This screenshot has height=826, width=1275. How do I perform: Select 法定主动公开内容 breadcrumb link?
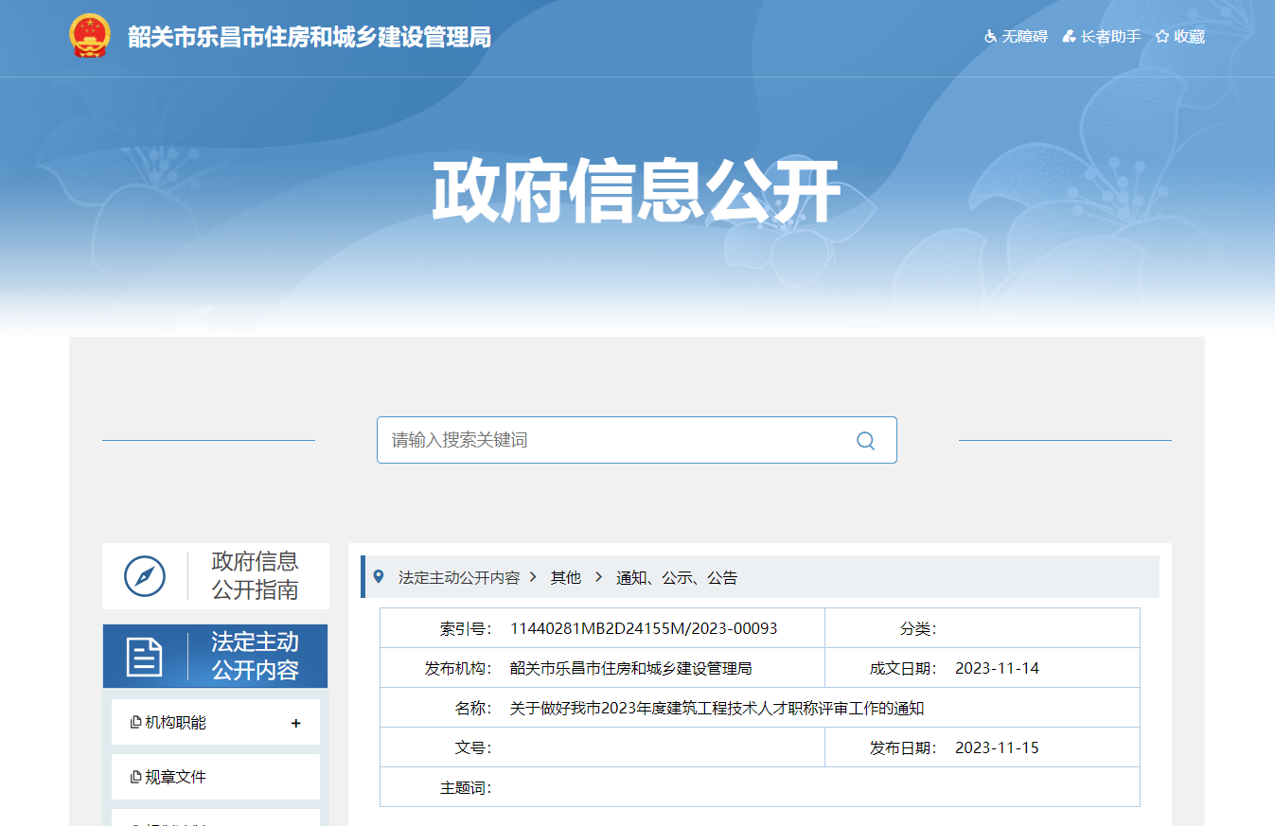pos(459,577)
